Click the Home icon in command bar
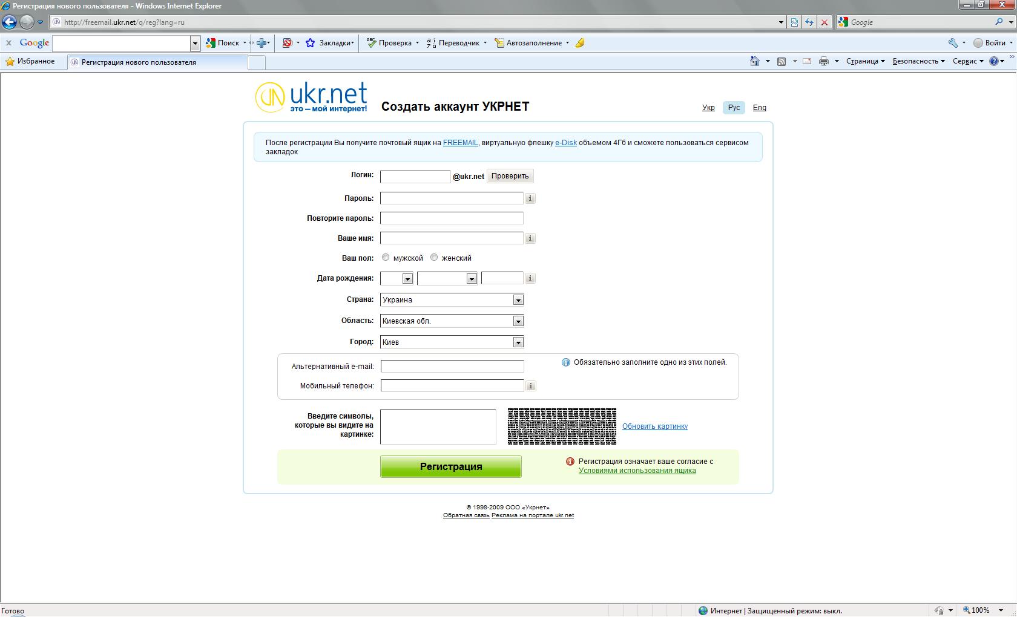Screen dimensions: 1017x617 point(755,61)
